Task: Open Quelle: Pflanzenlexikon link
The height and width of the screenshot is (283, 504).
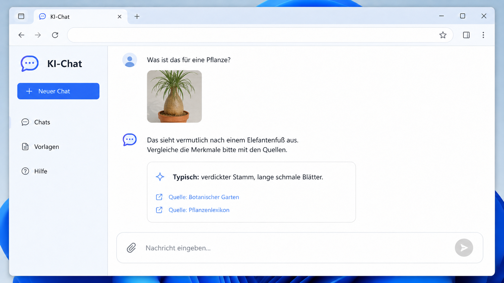Action: pos(199,210)
